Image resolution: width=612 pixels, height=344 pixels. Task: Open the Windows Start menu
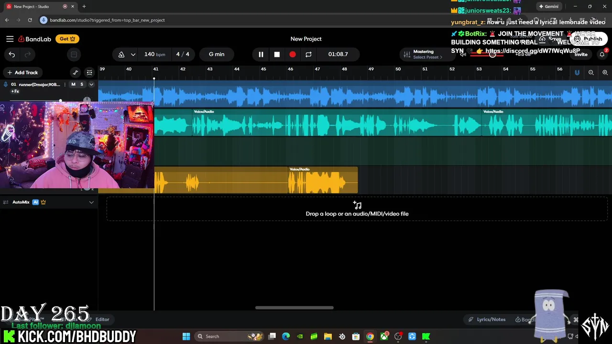coord(186,336)
